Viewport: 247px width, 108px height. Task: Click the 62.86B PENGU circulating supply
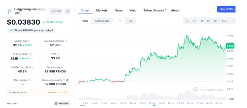(55, 84)
